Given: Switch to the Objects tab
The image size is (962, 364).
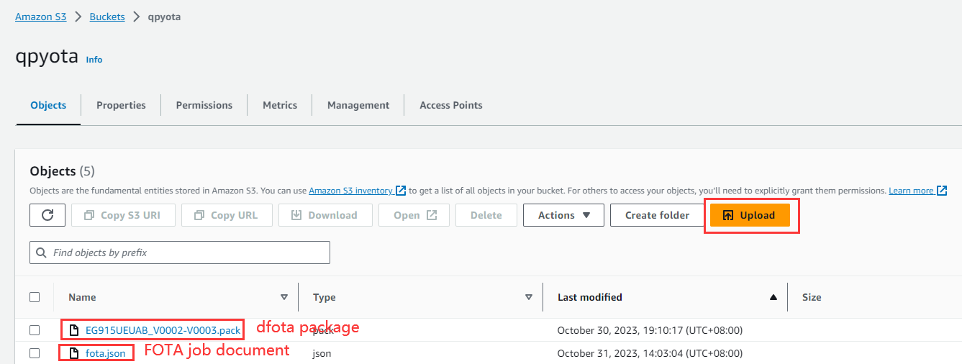Looking at the screenshot, I should coord(48,105).
